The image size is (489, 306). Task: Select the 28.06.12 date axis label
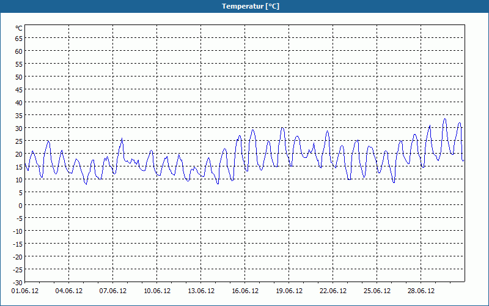click(421, 291)
